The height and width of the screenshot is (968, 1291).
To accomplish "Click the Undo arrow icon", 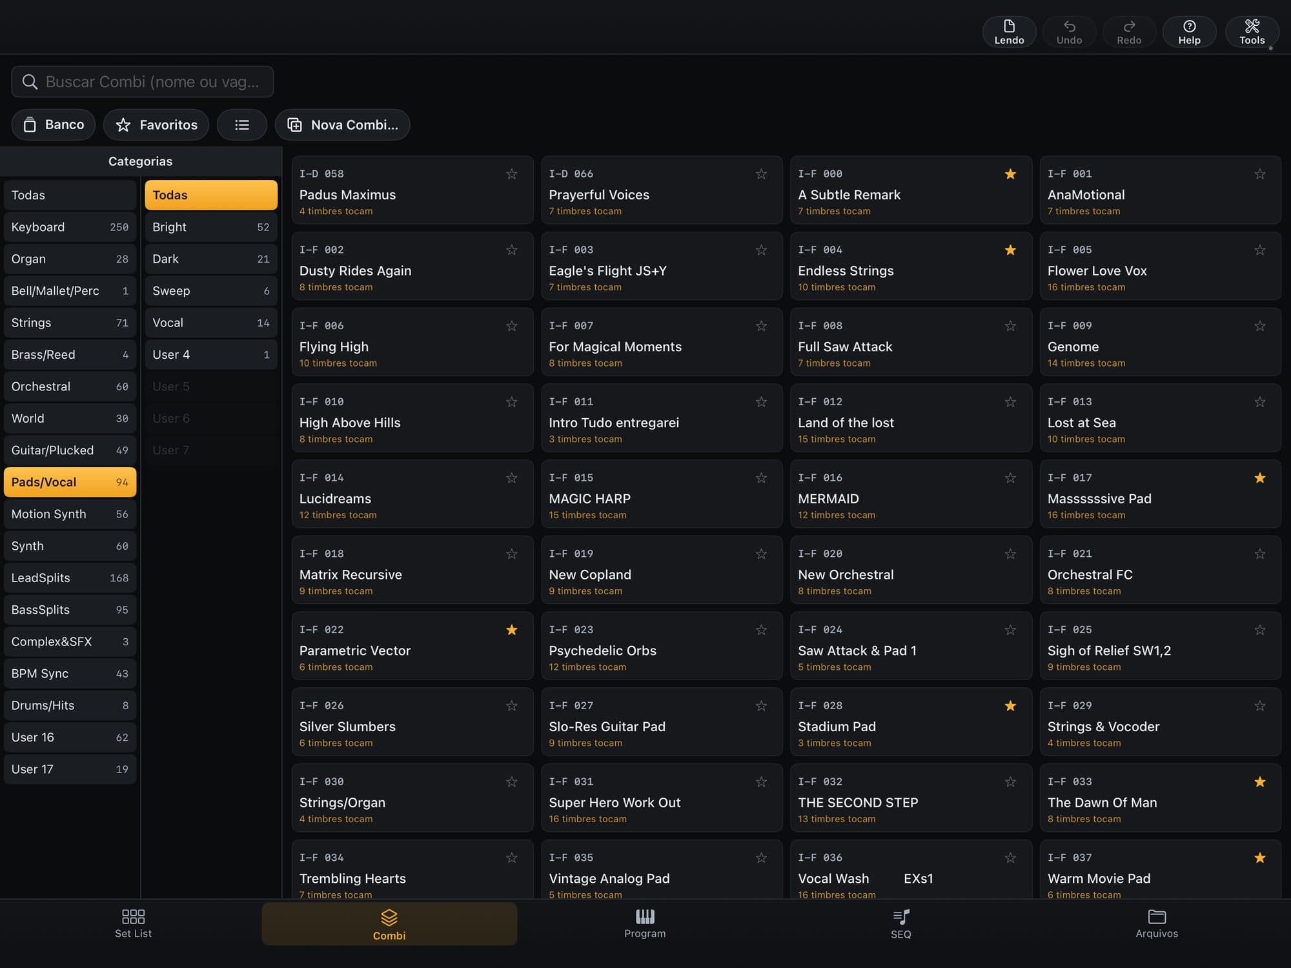I will (x=1069, y=26).
